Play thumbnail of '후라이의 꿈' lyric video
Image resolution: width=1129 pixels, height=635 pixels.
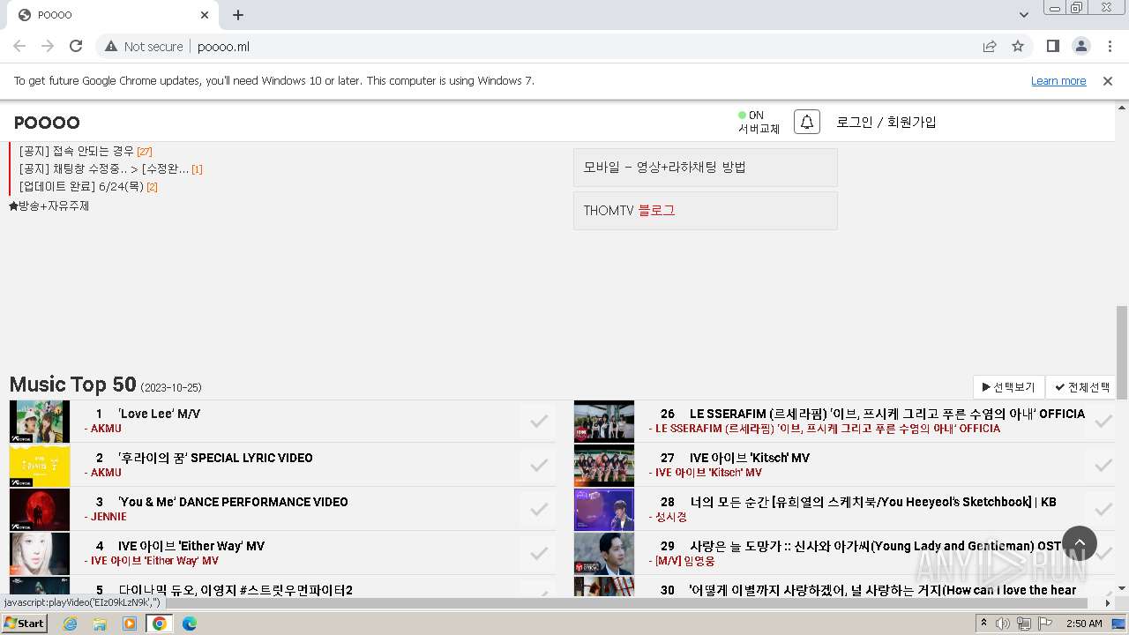coord(40,465)
